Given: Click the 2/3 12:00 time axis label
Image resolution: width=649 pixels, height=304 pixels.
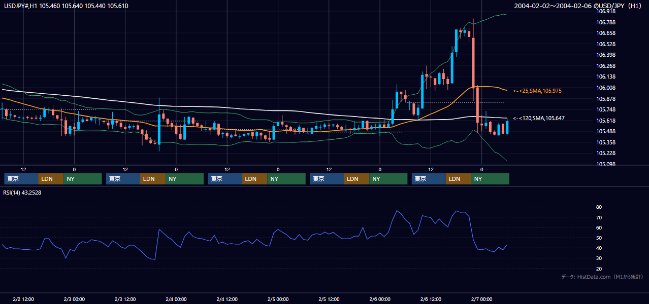Looking at the screenshot, I should pos(125,299).
